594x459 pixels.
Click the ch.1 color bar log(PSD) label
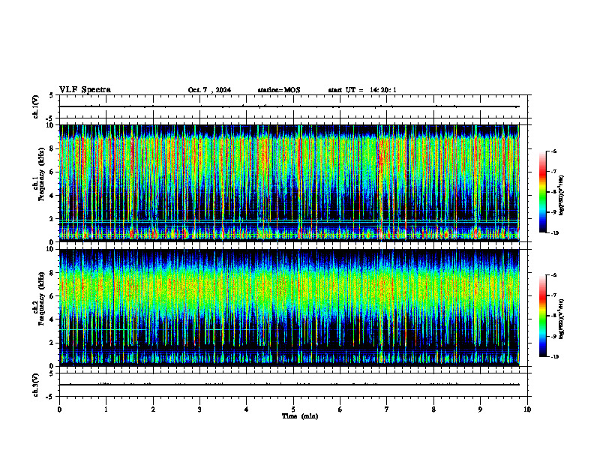(562, 195)
